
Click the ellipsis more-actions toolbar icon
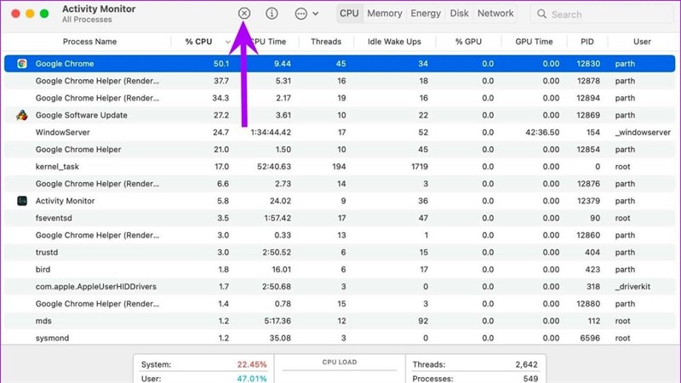tap(300, 14)
